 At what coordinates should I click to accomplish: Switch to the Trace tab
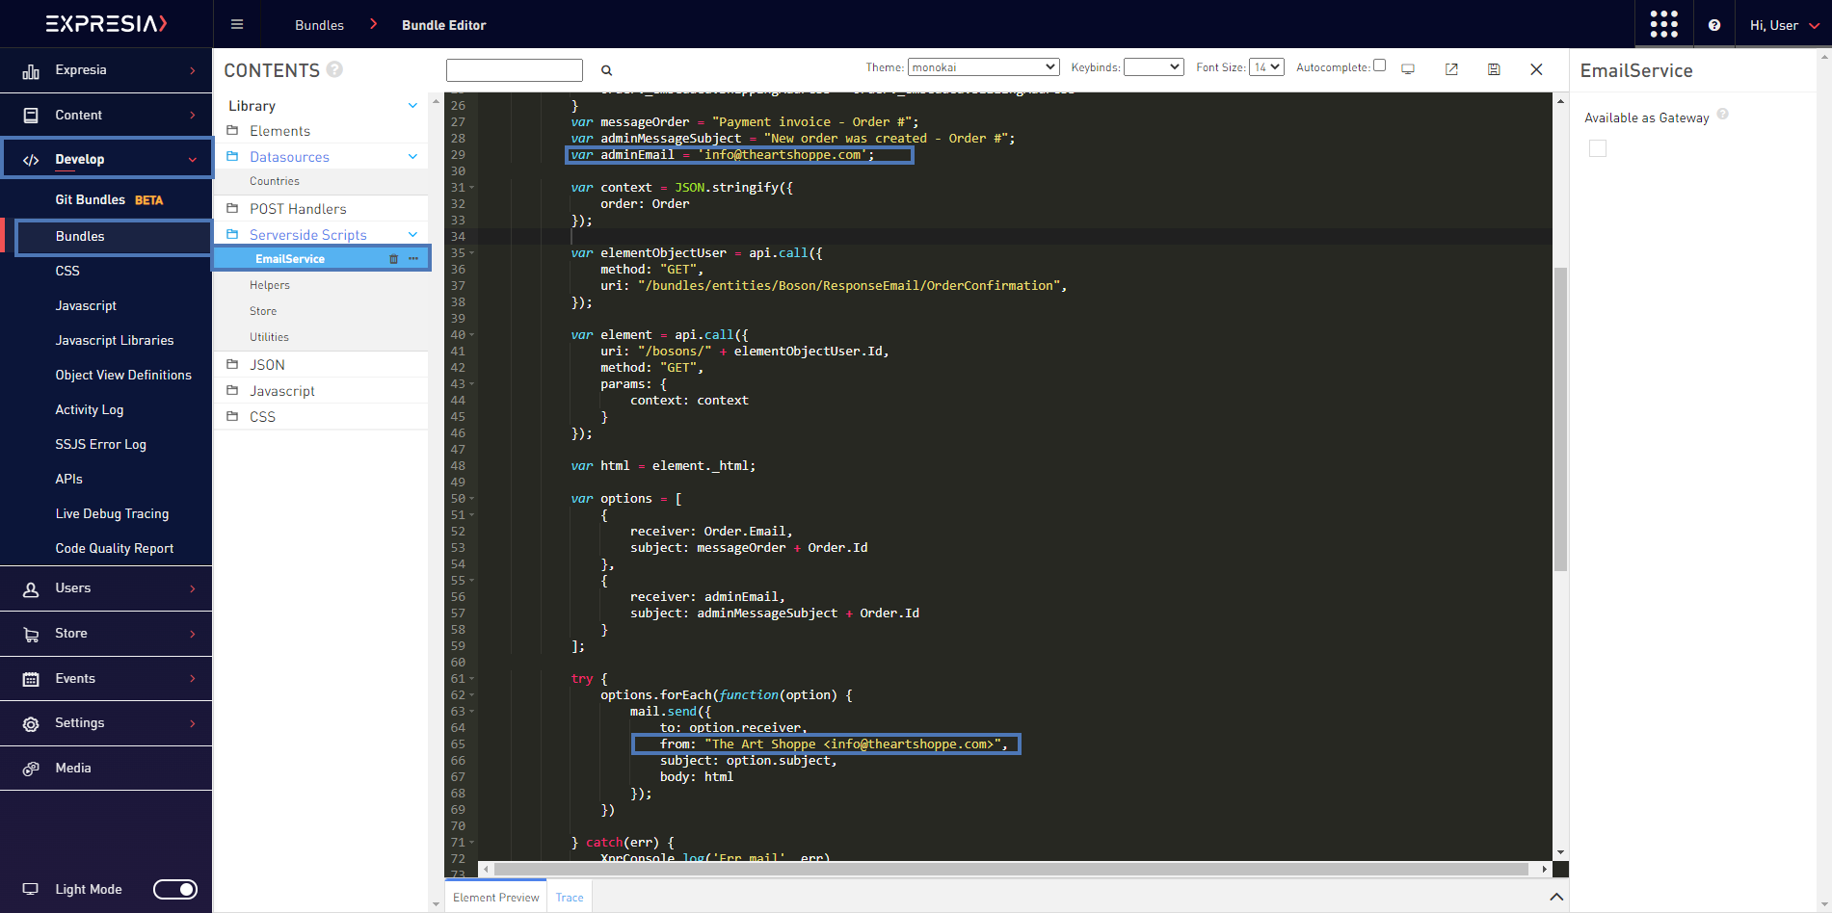pos(570,898)
